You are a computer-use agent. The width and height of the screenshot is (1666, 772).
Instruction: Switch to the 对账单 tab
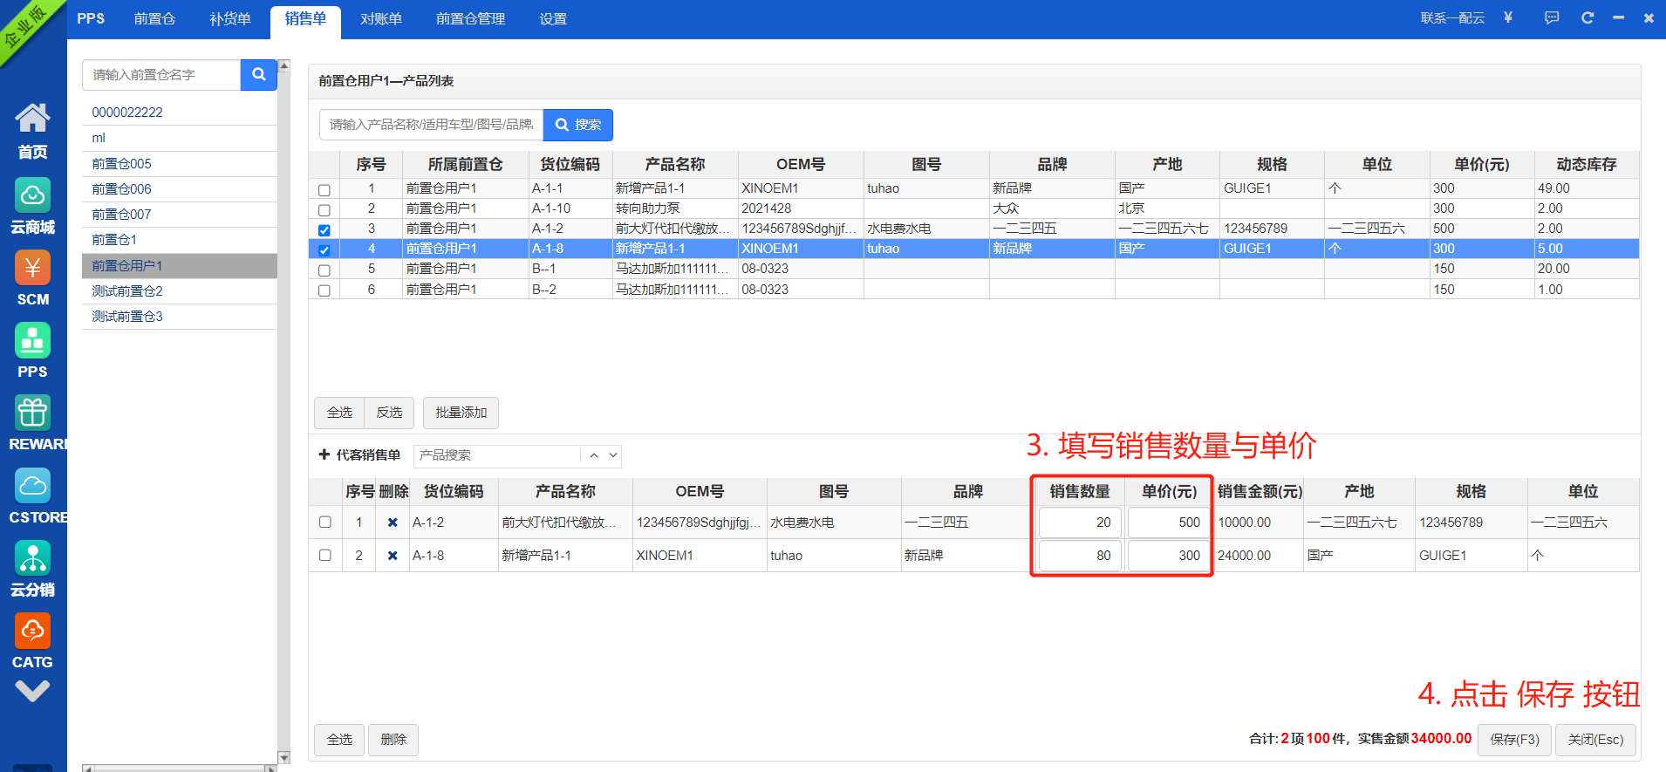pos(381,18)
